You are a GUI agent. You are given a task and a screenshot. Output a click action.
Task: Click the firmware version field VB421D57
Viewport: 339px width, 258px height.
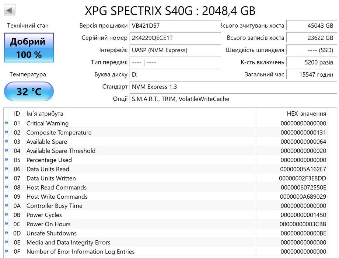[175, 26]
